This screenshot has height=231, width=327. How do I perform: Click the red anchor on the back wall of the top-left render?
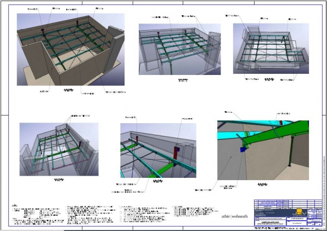tap(43, 32)
